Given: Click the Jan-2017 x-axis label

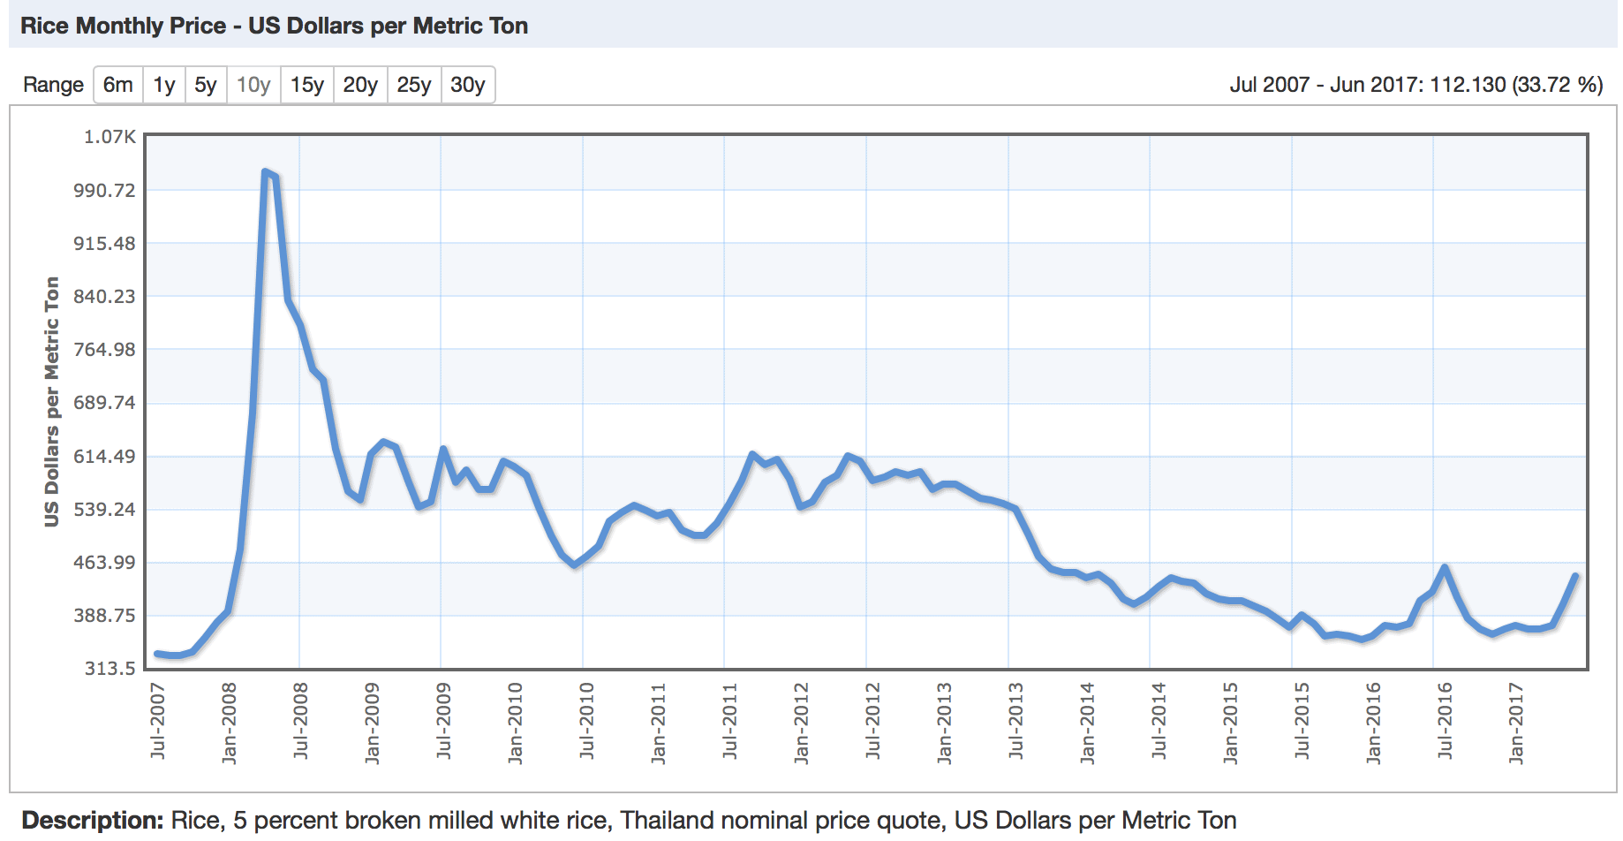Looking at the screenshot, I should pos(1516,722).
